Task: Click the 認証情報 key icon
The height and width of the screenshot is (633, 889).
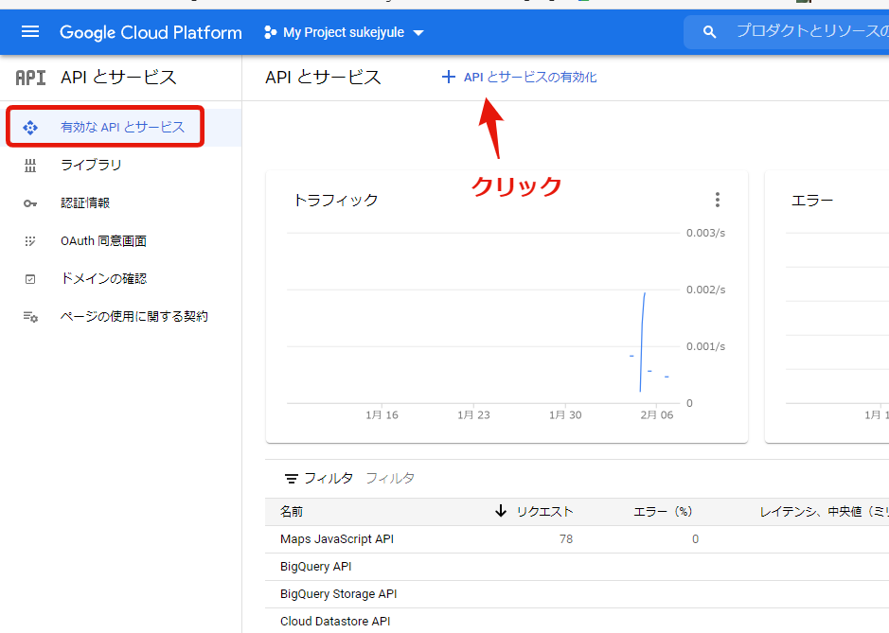Action: point(30,203)
